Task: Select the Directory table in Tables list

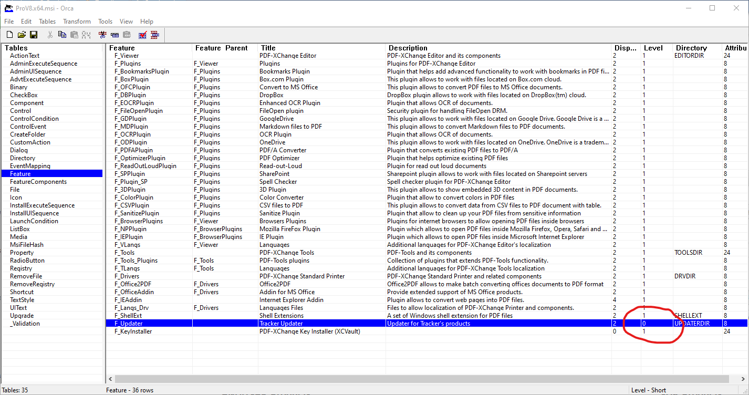Action: (23, 158)
